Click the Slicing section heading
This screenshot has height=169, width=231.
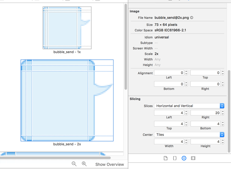135,99
